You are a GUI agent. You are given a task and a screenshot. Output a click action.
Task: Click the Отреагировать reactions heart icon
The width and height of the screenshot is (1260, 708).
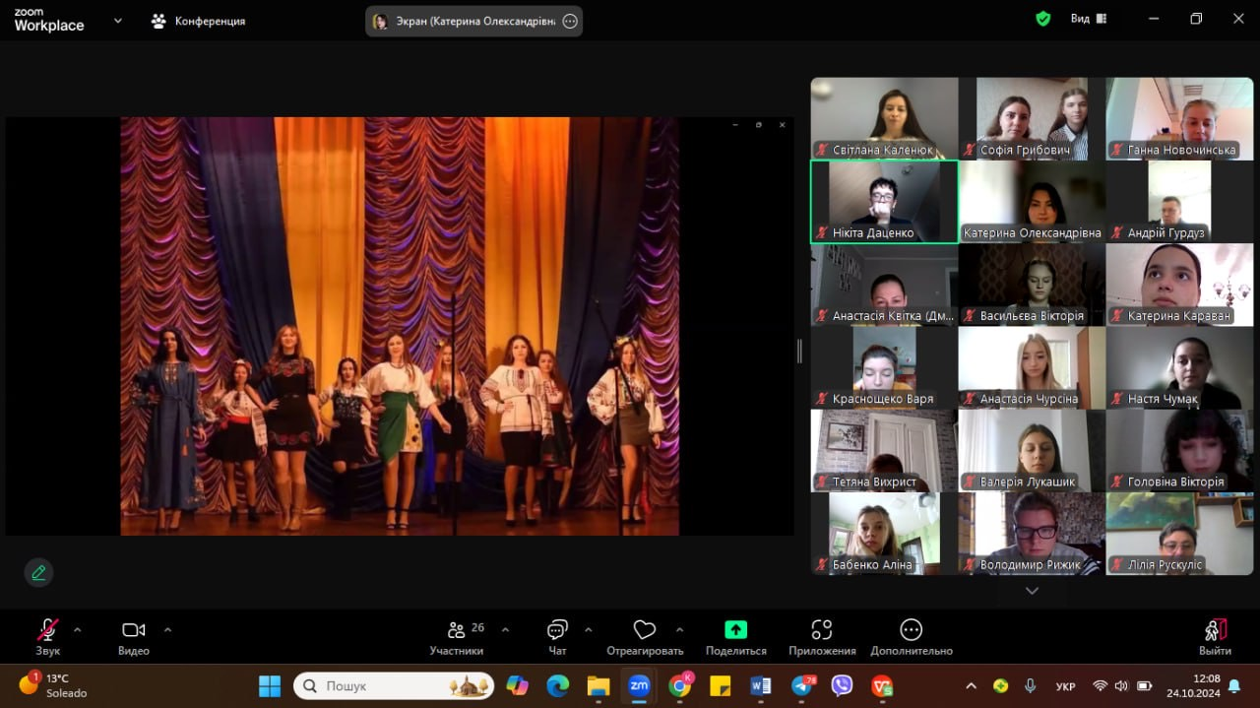click(645, 630)
